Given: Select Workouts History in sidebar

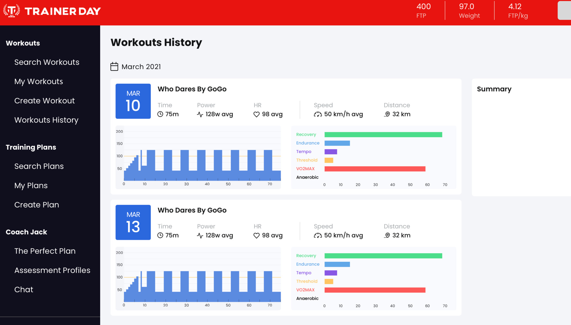Looking at the screenshot, I should (x=46, y=120).
